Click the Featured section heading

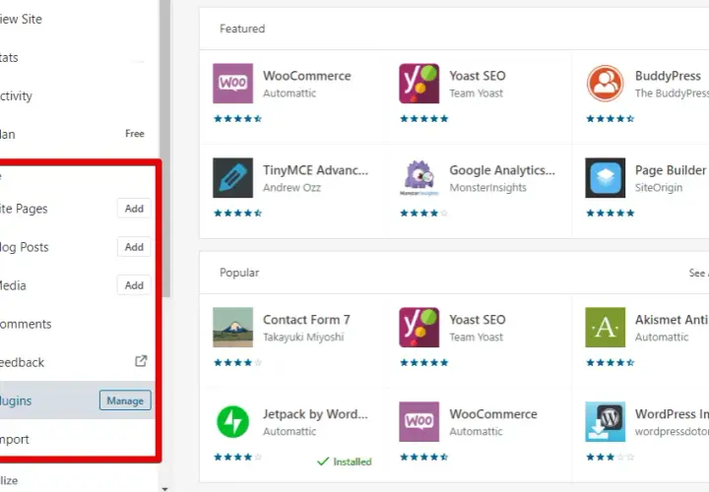242,29
